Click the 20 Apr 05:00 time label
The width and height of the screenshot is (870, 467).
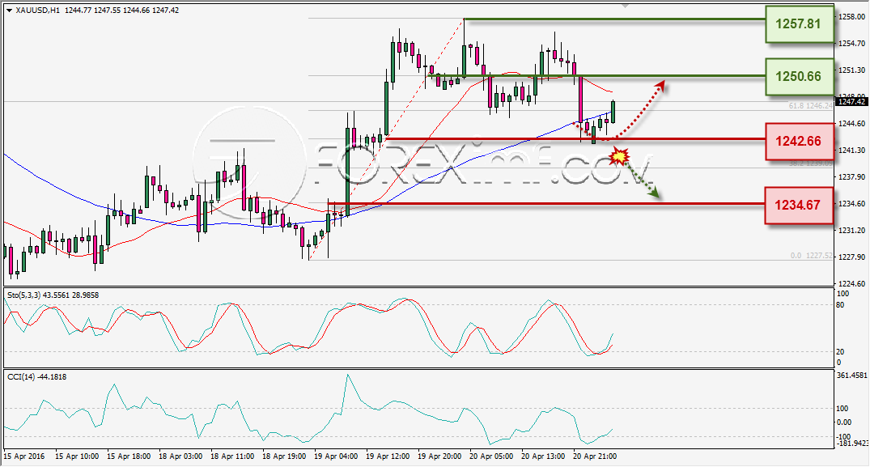(491, 456)
